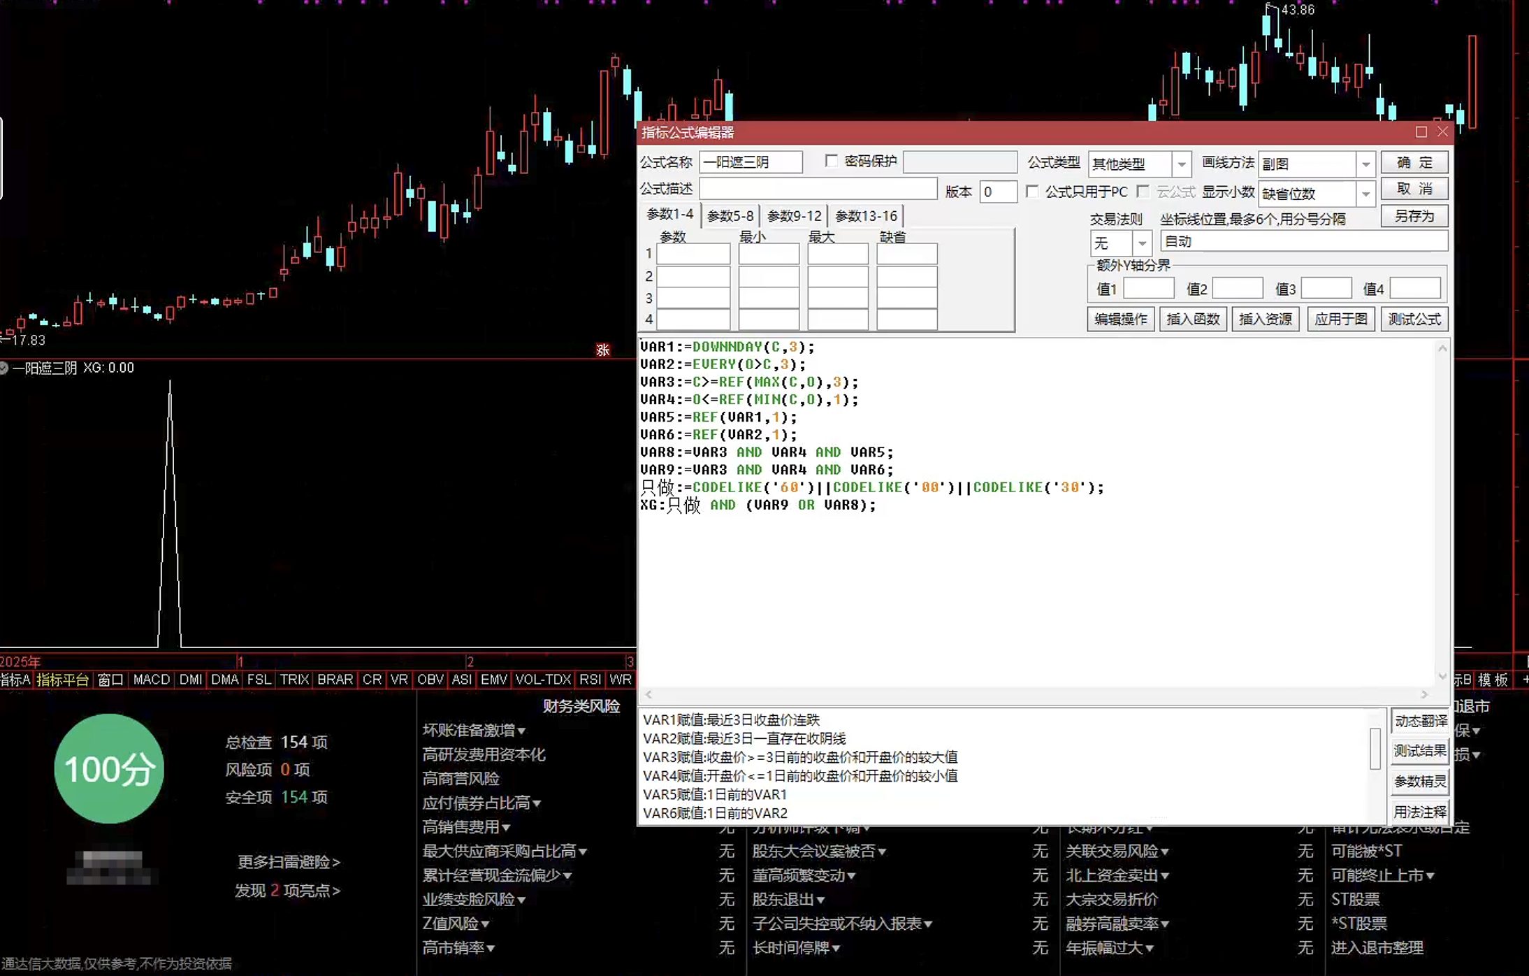Close the 指标公式编辑器 dialog
This screenshot has height=976, width=1529.
tap(1442, 131)
